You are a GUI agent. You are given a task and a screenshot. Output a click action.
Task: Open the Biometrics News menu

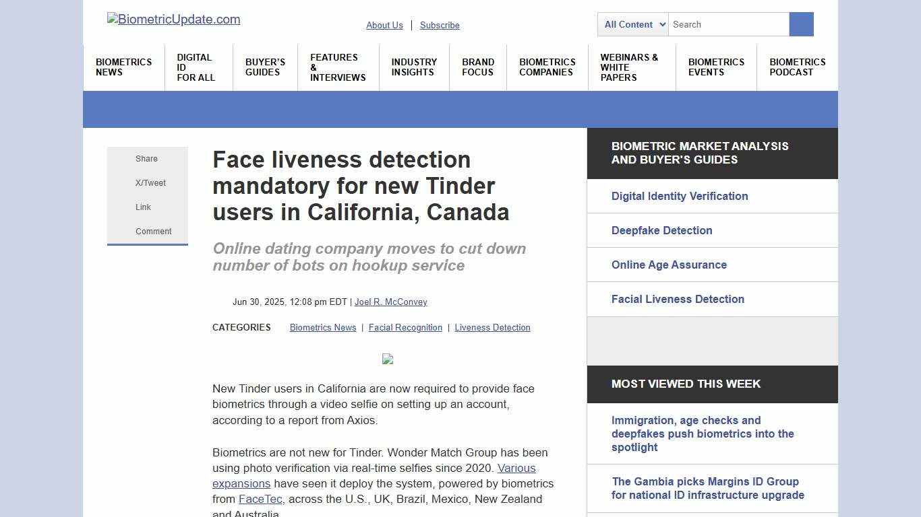click(123, 67)
